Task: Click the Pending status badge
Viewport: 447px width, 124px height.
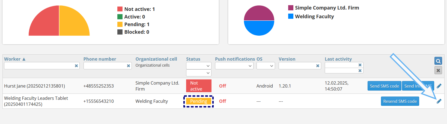Action: (x=198, y=101)
